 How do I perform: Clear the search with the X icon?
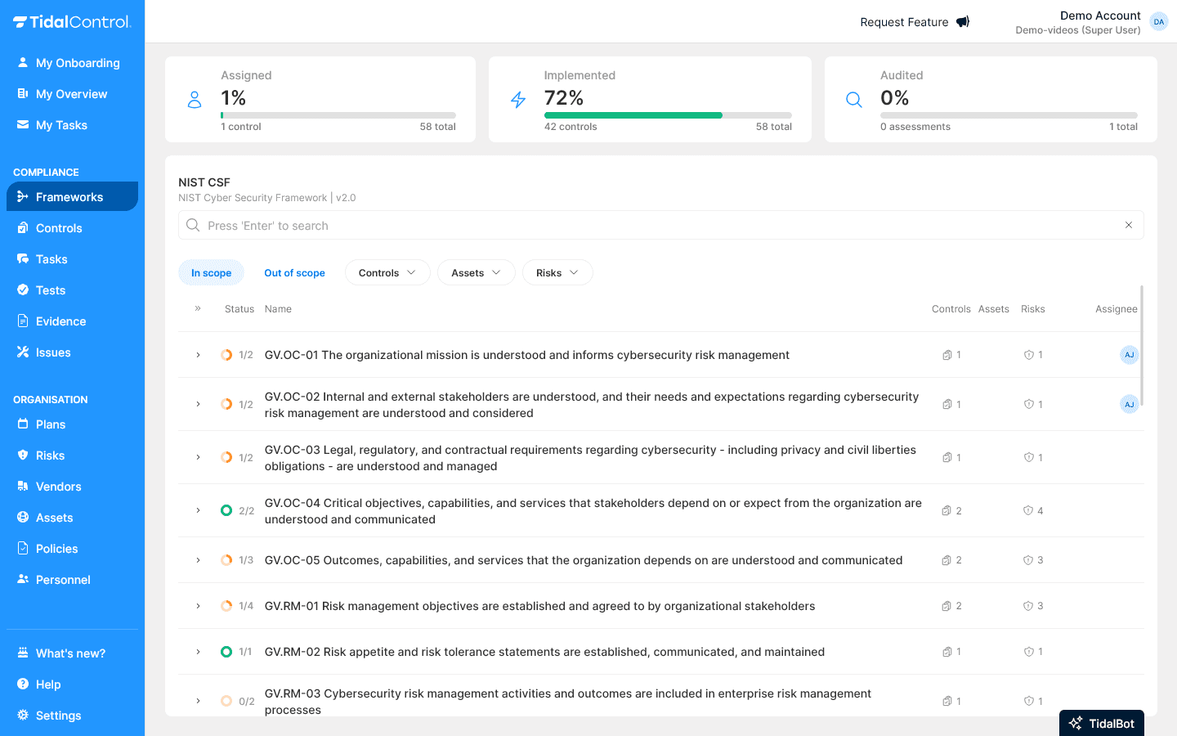[x=1129, y=225]
